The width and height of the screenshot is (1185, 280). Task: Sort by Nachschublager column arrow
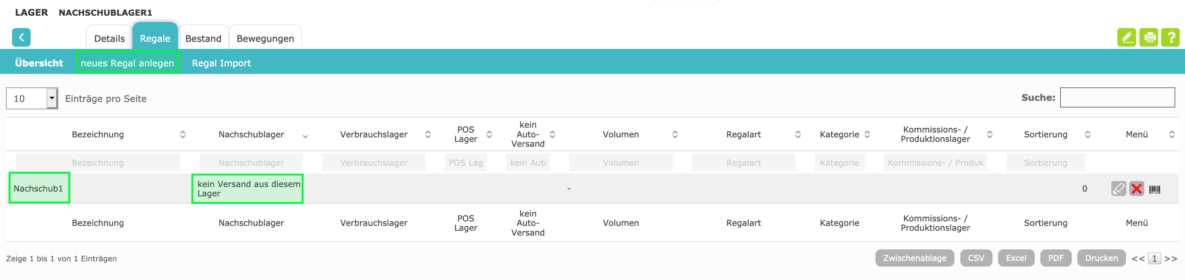pyautogui.click(x=305, y=135)
